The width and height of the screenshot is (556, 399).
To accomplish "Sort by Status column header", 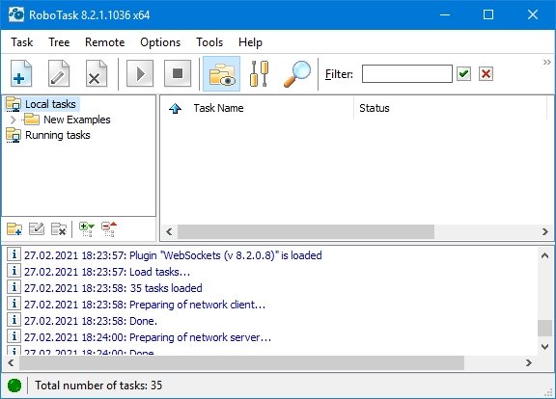I will [x=375, y=108].
